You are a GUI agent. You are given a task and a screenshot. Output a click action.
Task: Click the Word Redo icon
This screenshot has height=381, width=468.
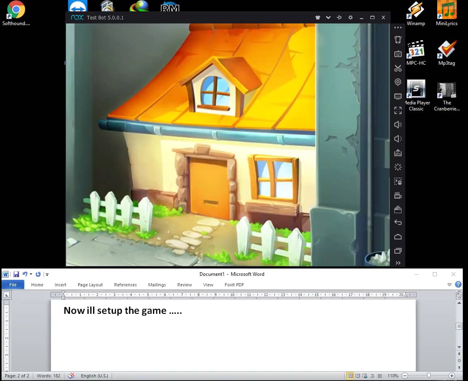tap(38, 274)
